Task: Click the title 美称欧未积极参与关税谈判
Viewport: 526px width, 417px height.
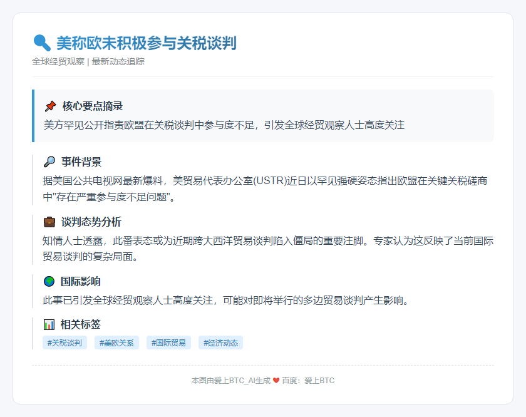Action: (x=147, y=43)
